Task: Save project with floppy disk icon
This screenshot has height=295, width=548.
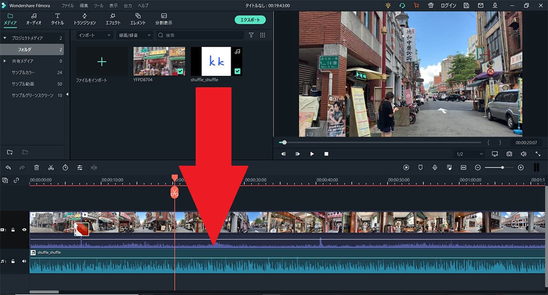Action: [x=466, y=6]
